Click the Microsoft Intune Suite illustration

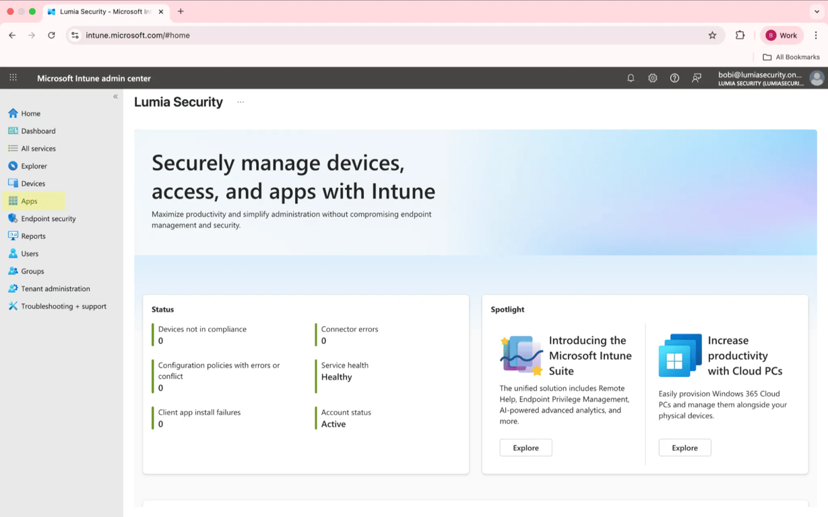pos(521,355)
